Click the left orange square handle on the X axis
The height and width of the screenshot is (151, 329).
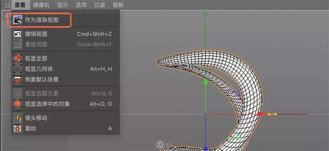pos(269,114)
